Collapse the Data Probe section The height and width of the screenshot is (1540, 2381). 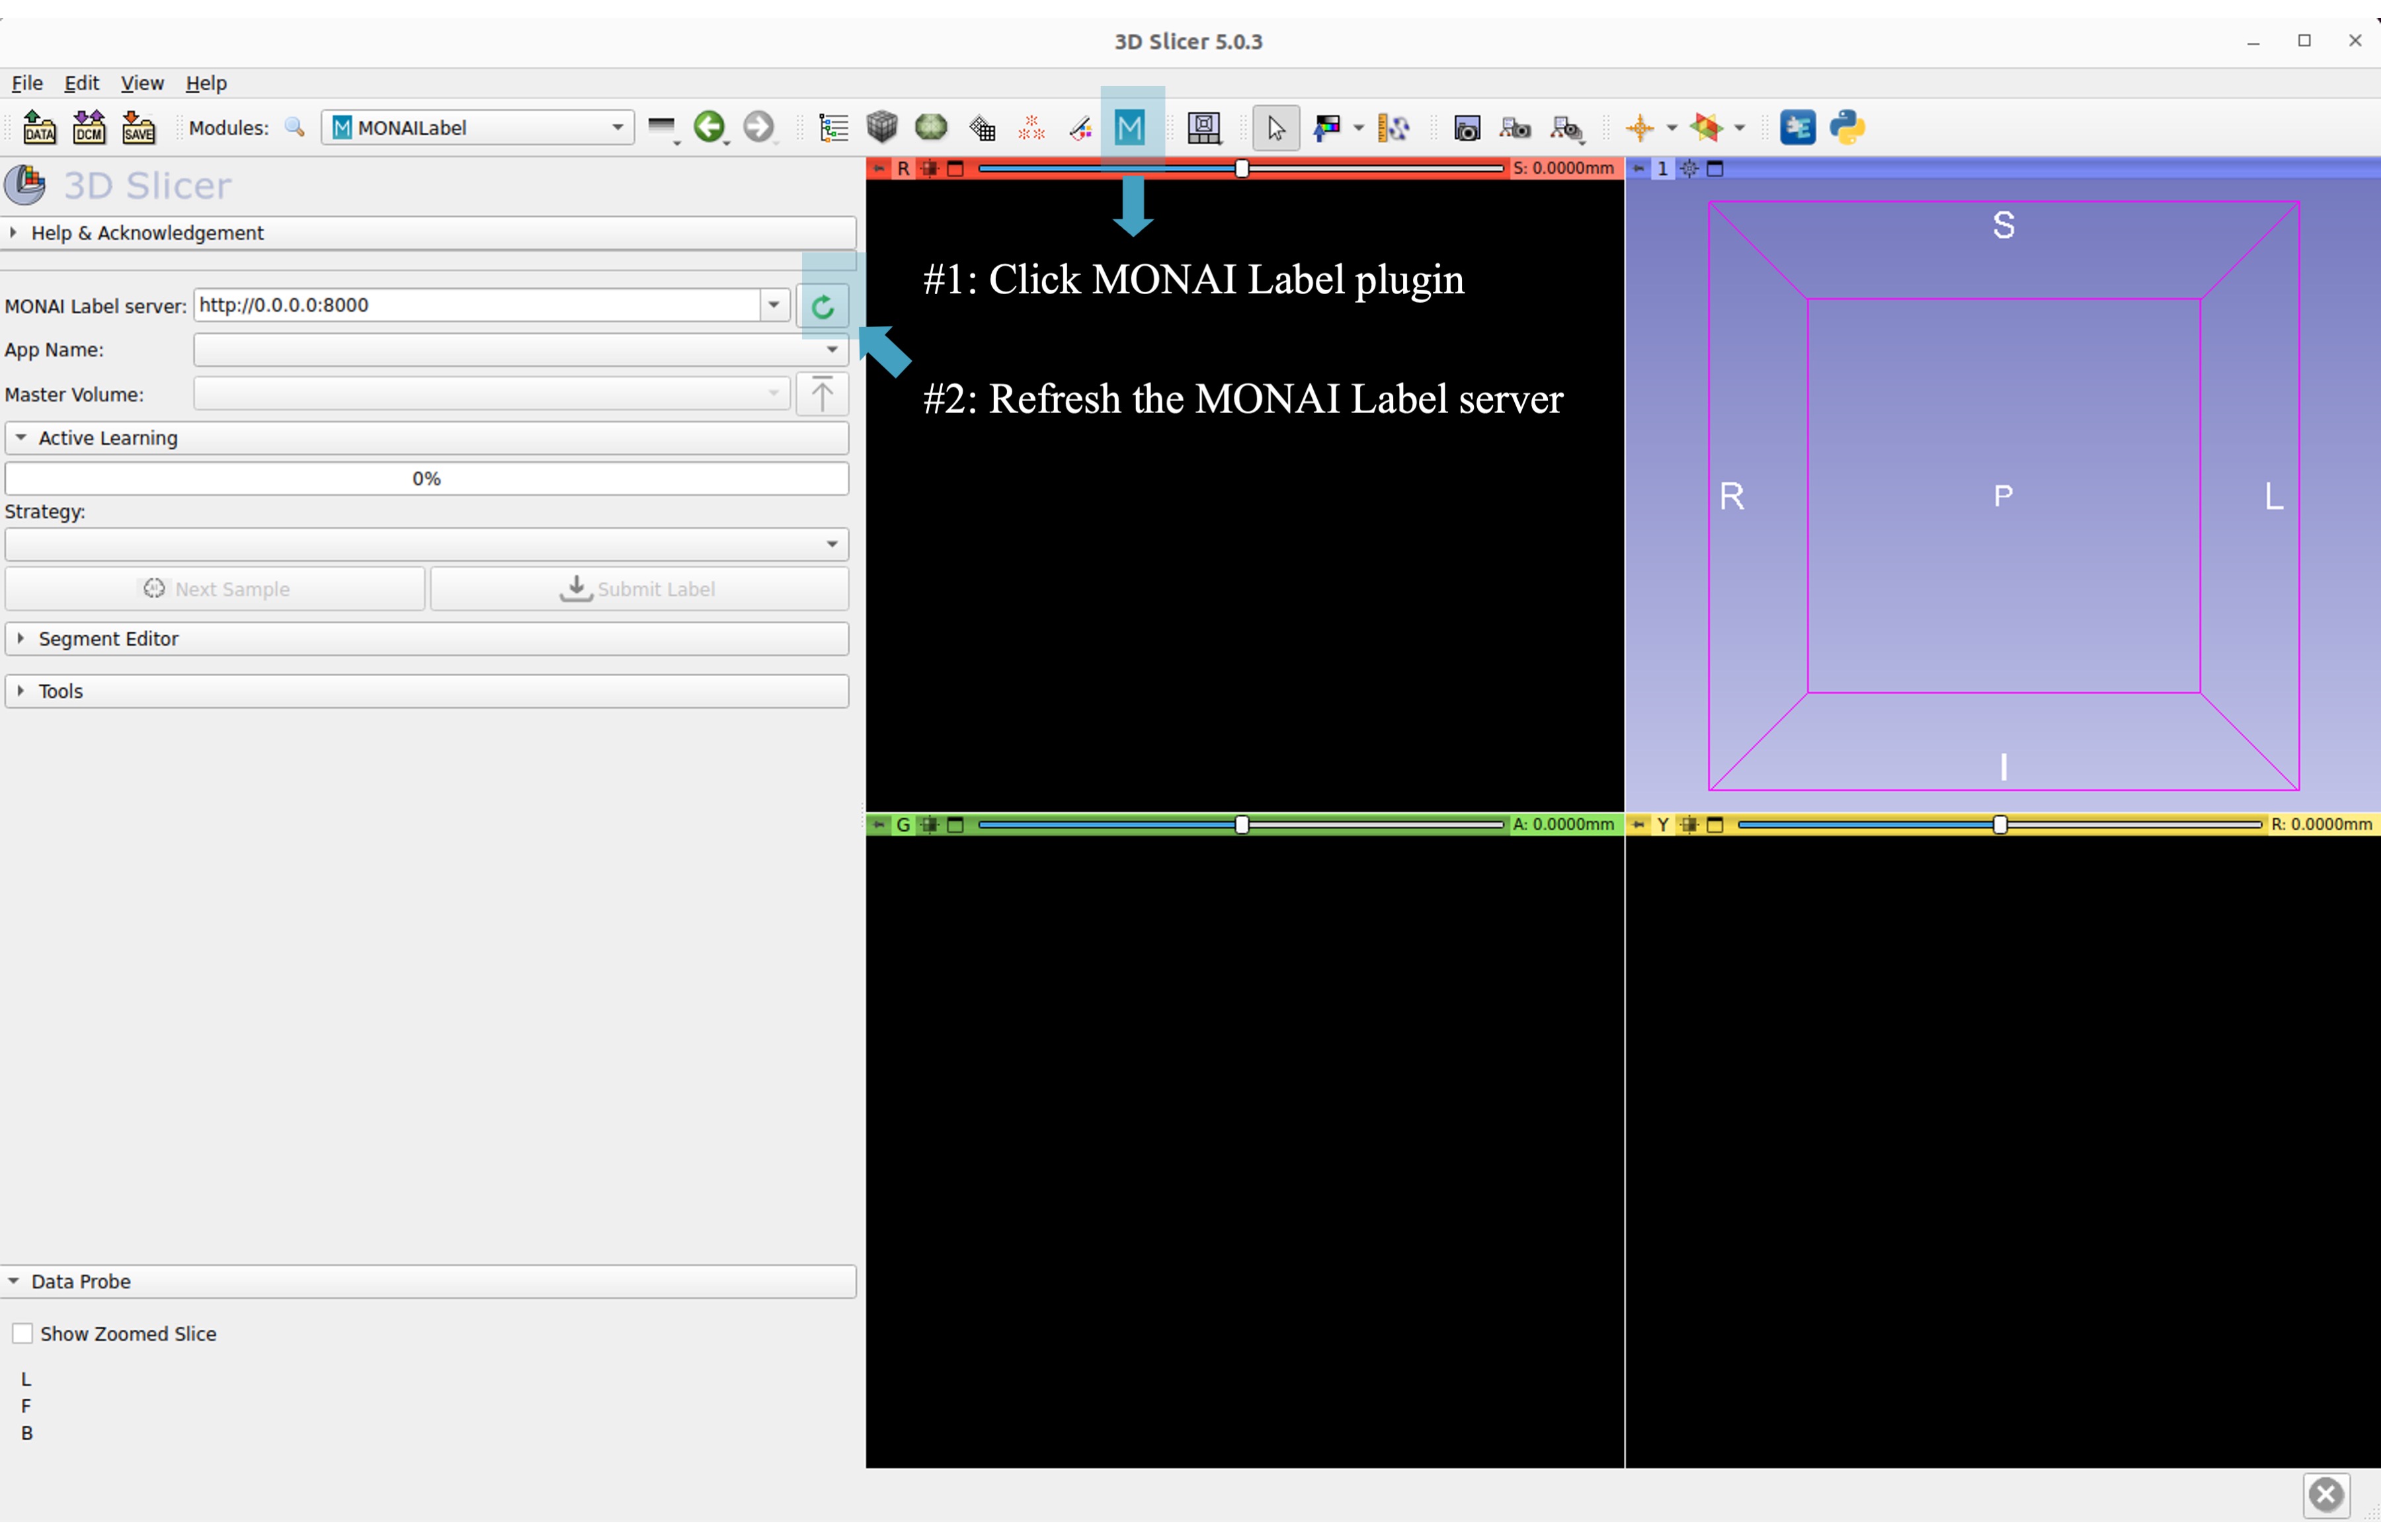(x=428, y=1282)
